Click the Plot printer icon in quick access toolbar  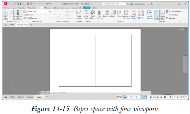point(31,4)
